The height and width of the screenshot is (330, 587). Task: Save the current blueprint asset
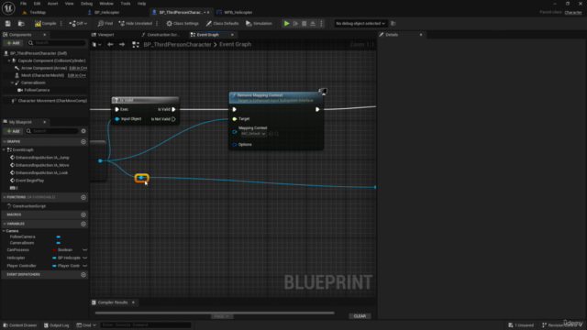tap(8, 23)
